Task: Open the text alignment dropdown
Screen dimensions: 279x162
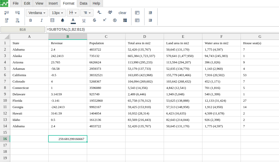Action: point(87,13)
